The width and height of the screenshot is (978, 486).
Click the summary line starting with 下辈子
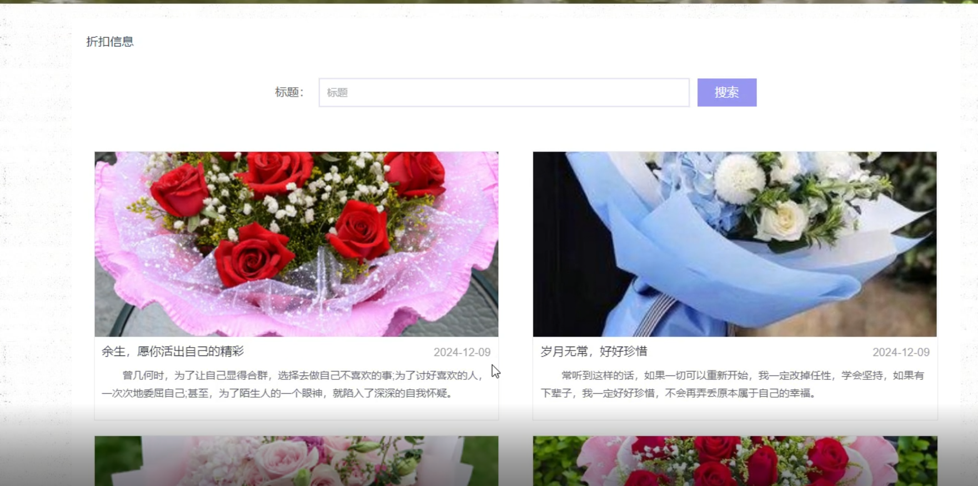pos(678,393)
